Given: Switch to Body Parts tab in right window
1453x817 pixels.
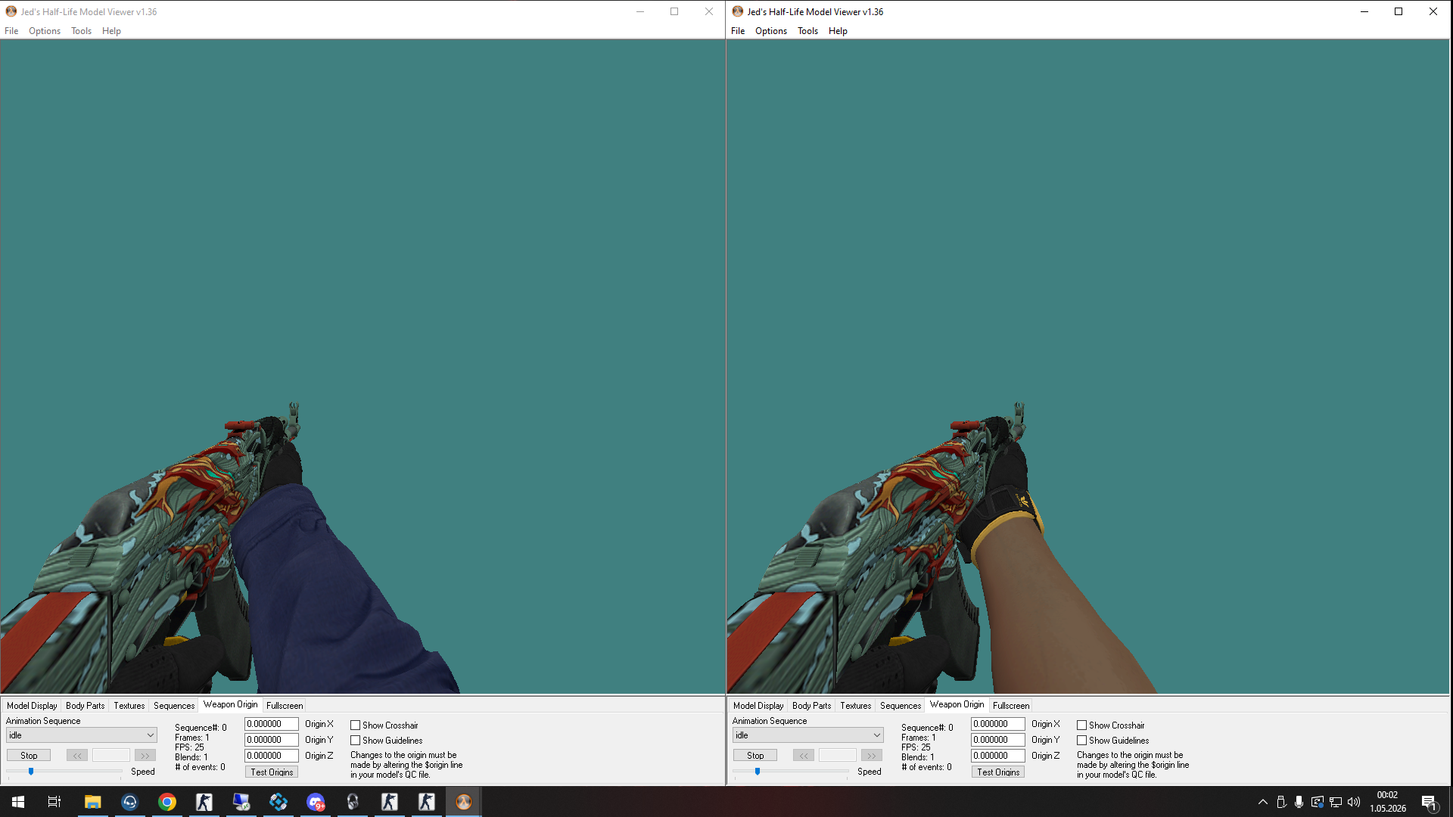Looking at the screenshot, I should [x=811, y=706].
